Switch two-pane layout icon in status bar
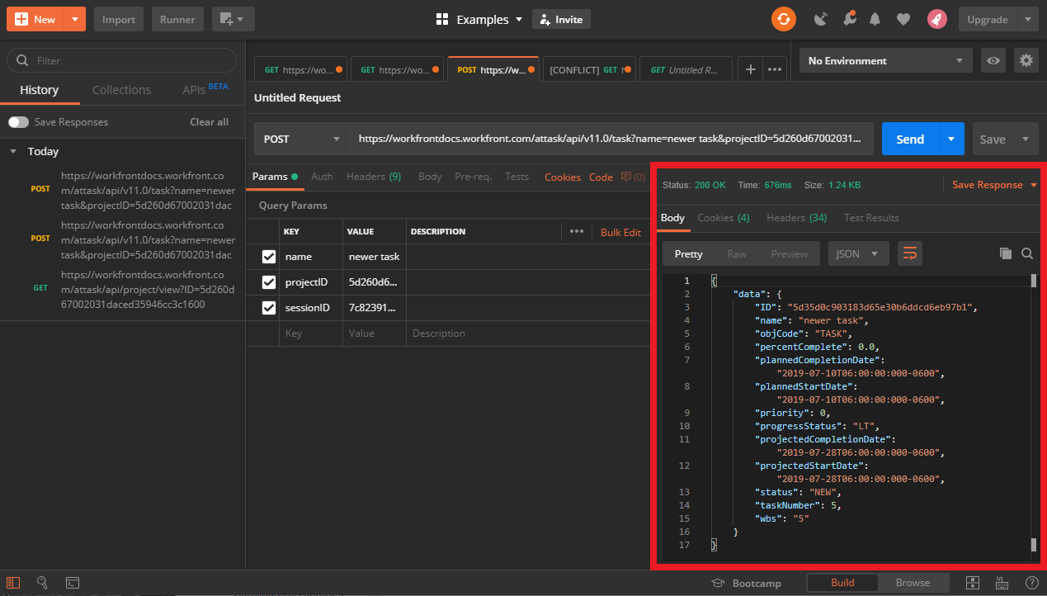This screenshot has height=596, width=1047. (x=973, y=583)
